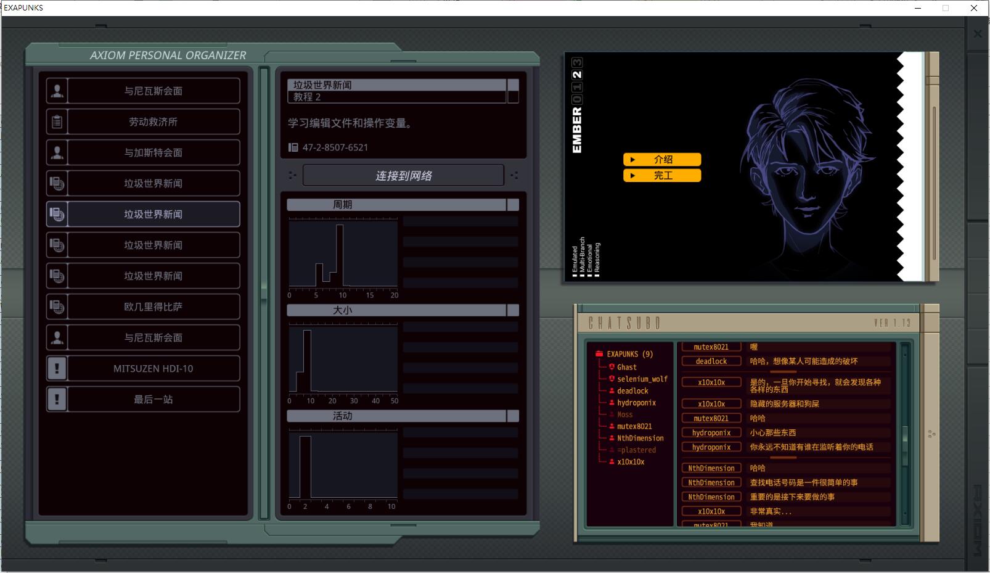Image resolution: width=990 pixels, height=573 pixels.
Task: Click the 周期 histogram chart
Action: (343, 254)
